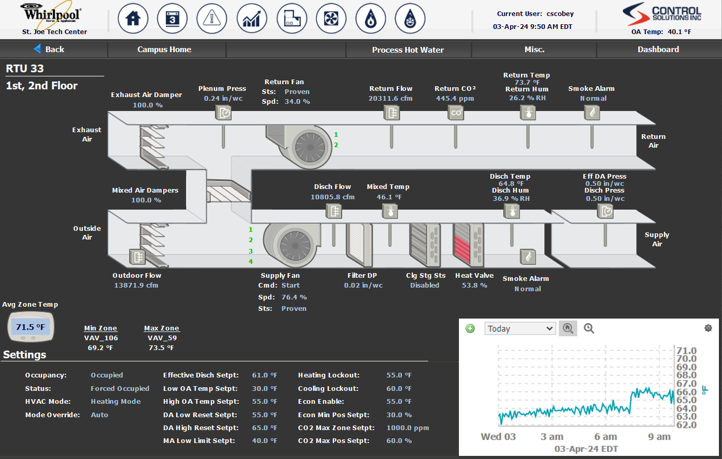The height and width of the screenshot is (459, 722).
Task: Click the Effective Disch Setpt 61.0 °F value
Action: [265, 375]
